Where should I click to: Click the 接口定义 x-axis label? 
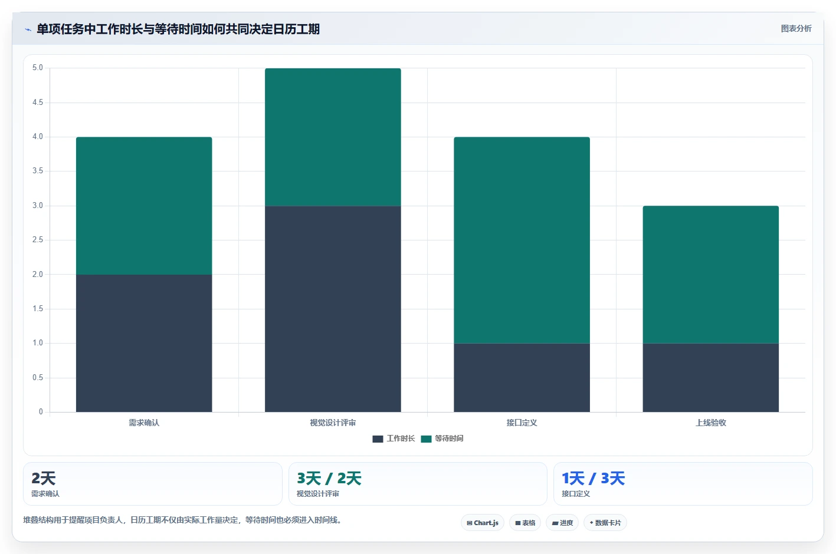[522, 423]
